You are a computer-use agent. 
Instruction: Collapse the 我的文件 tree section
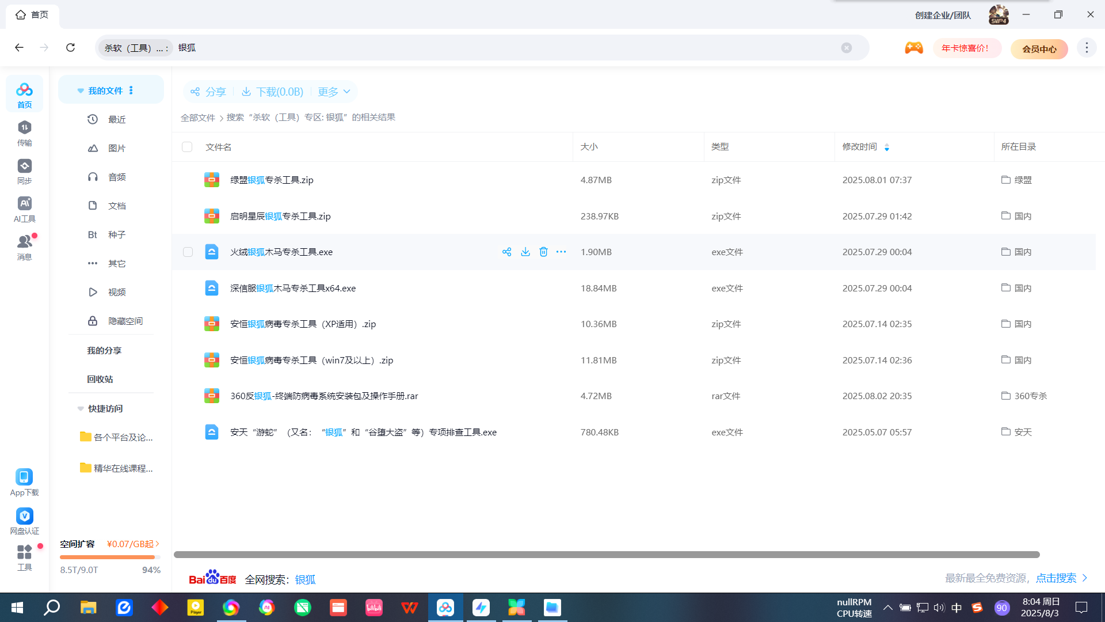[x=81, y=91]
